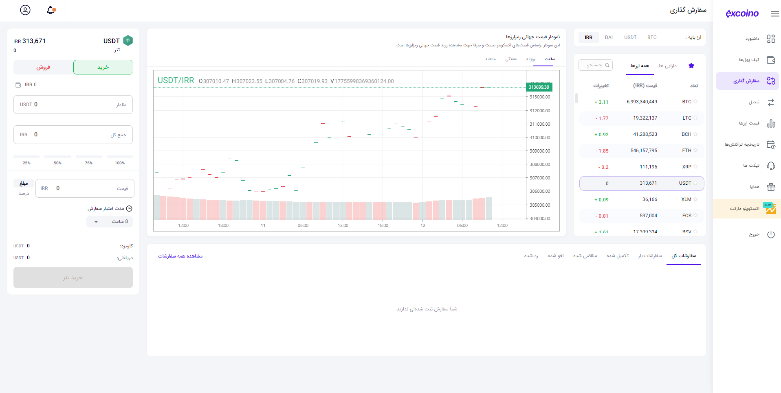Set amount slider to 100%
This screenshot has height=393, width=781.
(x=120, y=157)
